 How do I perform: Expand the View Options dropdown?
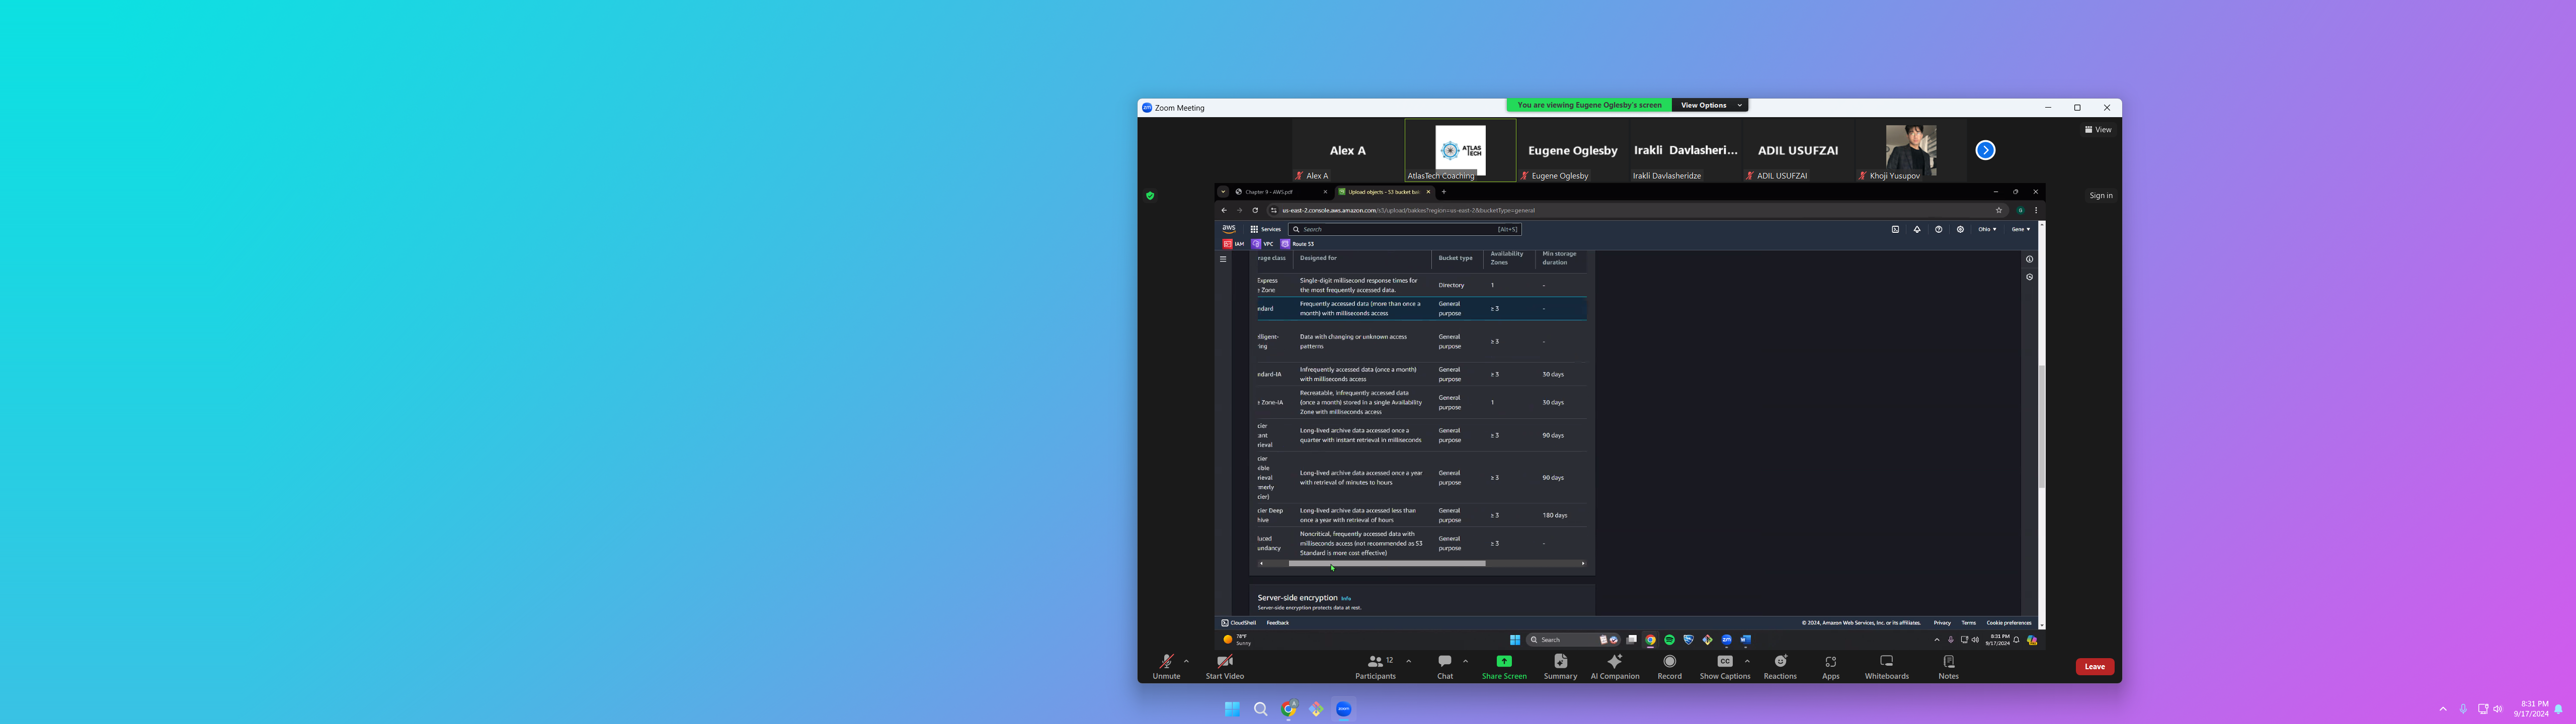pos(1710,105)
